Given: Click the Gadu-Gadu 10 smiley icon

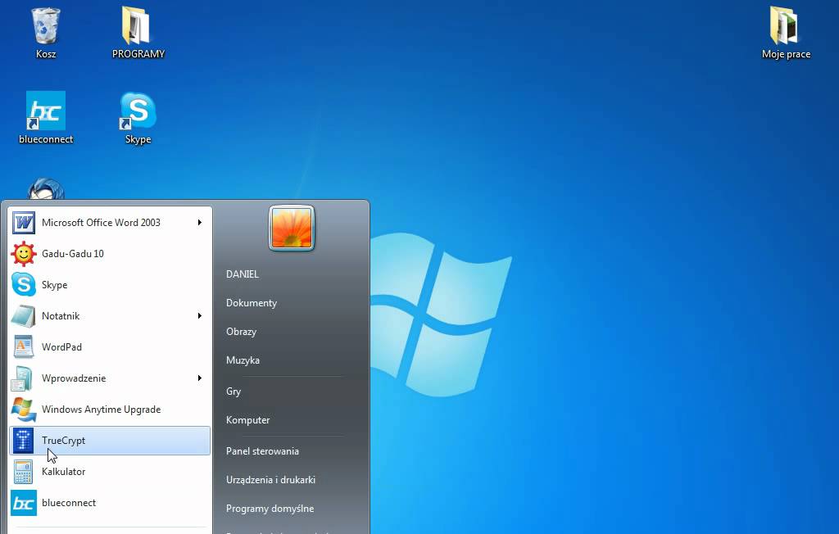Looking at the screenshot, I should coord(24,254).
